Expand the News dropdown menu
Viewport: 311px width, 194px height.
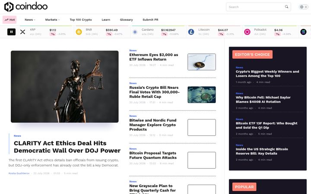pos(30,19)
